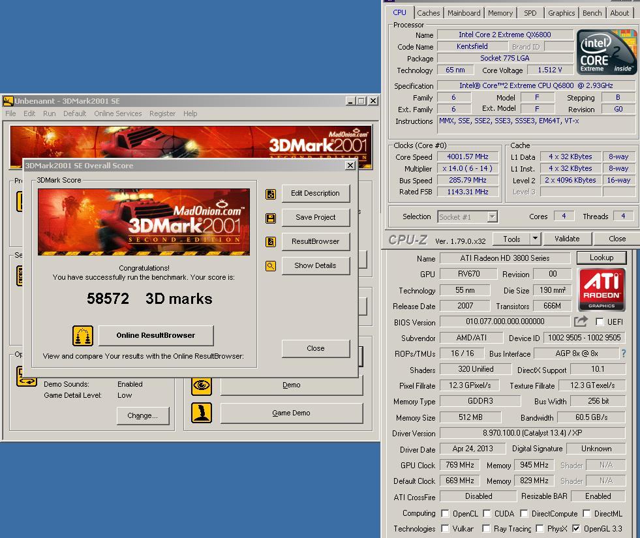Click Close in the Overall Score dialog
The width and height of the screenshot is (640, 538).
click(x=316, y=348)
